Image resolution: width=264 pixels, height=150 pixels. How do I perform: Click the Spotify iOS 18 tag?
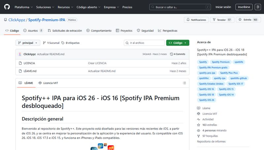[207, 95]
